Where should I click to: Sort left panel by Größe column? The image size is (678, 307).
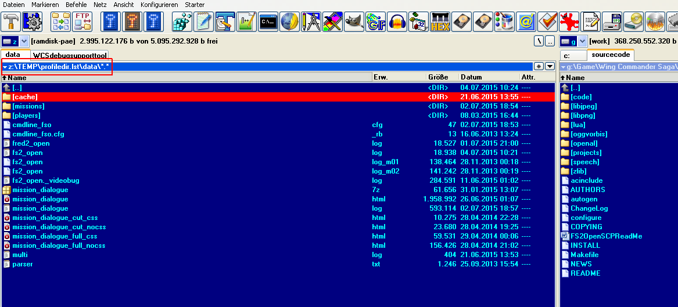[438, 77]
